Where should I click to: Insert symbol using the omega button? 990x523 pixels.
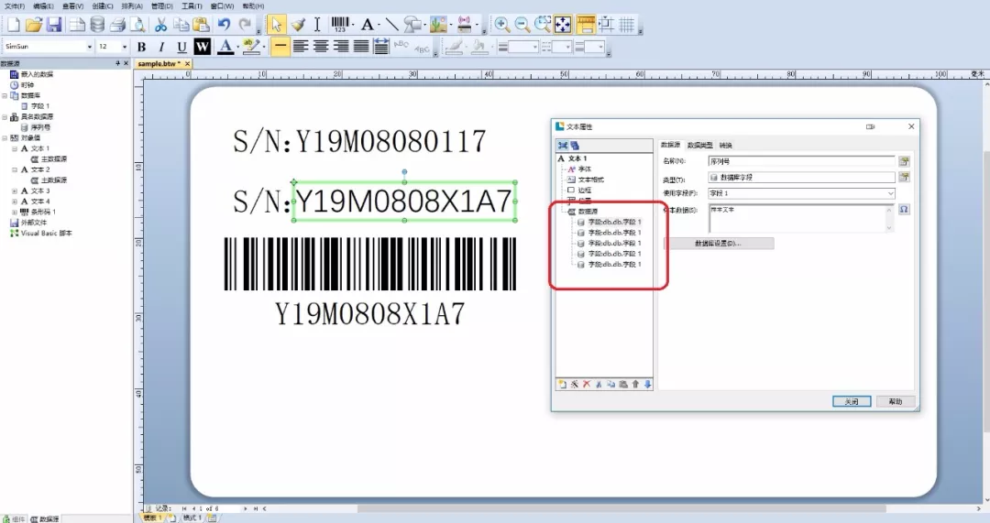coord(904,210)
